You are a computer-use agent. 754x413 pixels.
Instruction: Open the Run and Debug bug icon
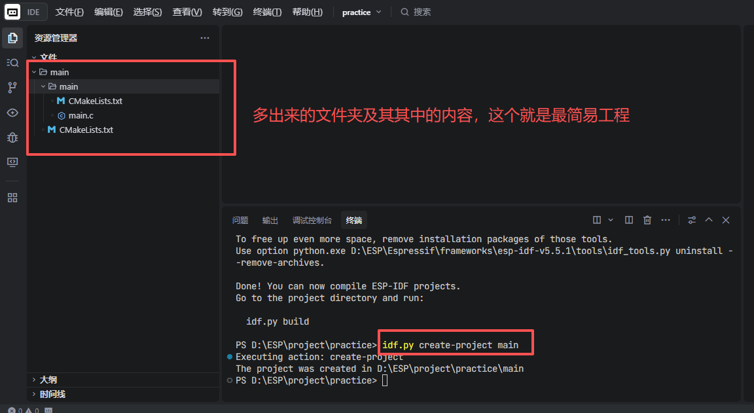[x=12, y=137]
